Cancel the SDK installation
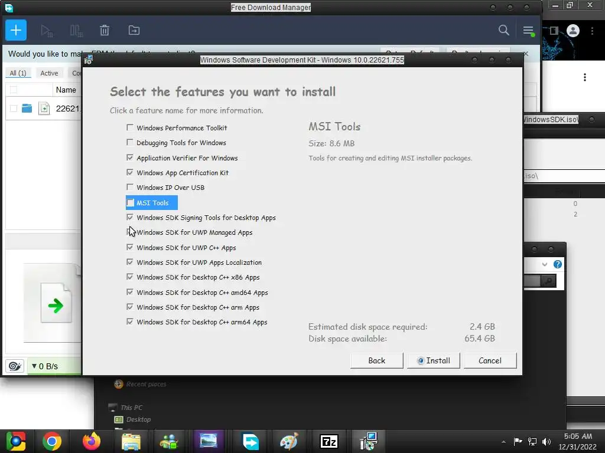This screenshot has width=605, height=453. [x=490, y=360]
